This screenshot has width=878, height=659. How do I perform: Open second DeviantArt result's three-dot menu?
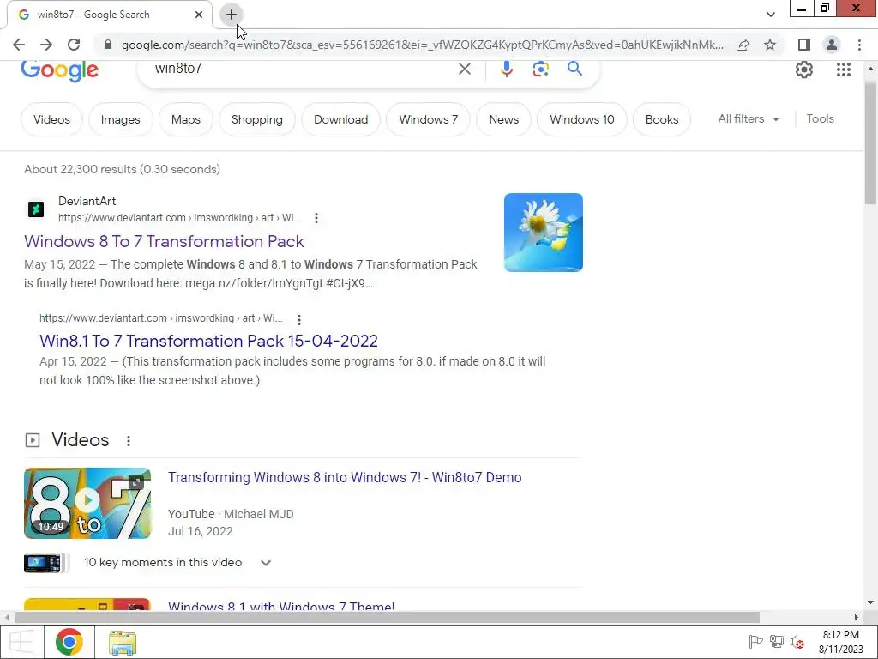299,319
